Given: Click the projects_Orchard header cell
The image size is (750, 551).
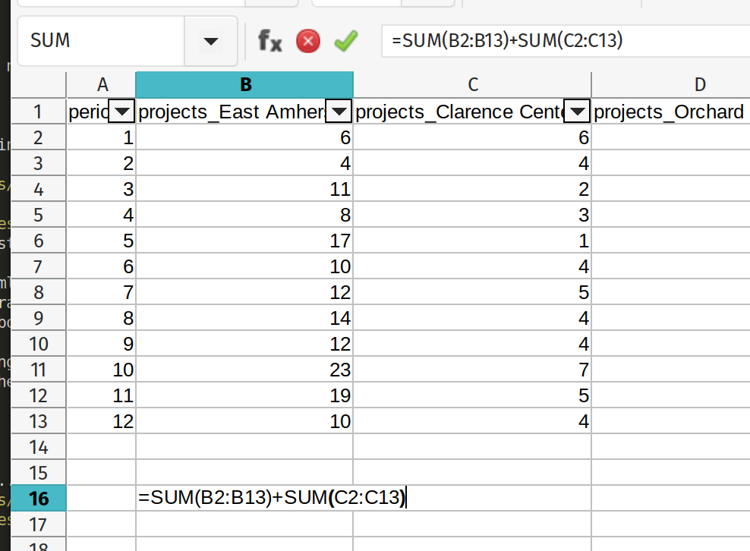Looking at the screenshot, I should [x=668, y=112].
